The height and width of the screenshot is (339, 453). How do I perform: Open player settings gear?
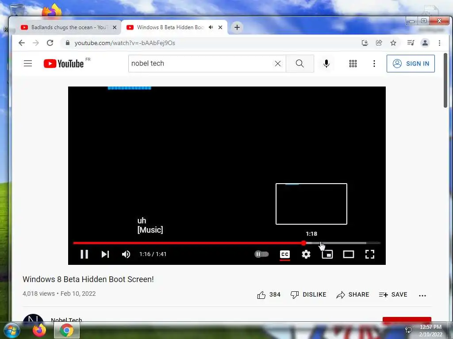(306, 254)
